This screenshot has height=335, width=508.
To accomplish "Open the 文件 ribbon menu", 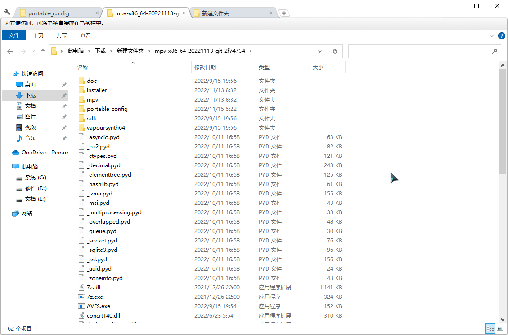I will [14, 35].
